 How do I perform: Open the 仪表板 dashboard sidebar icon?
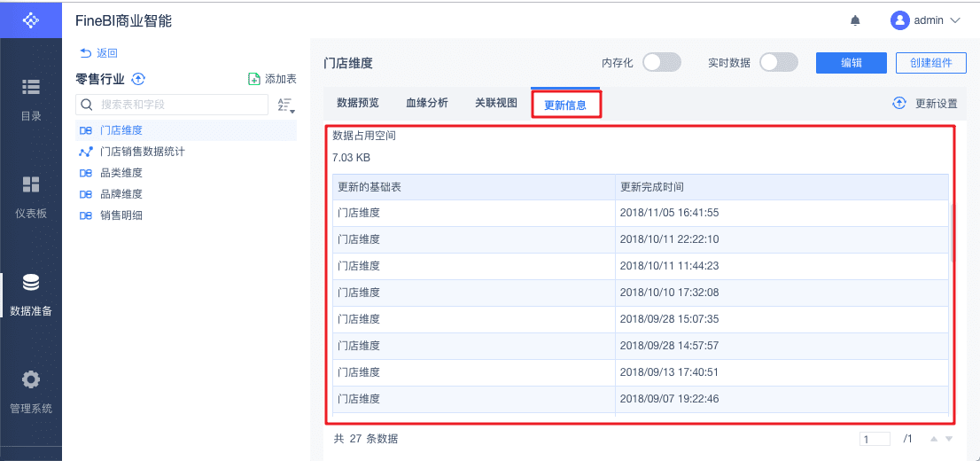31,184
